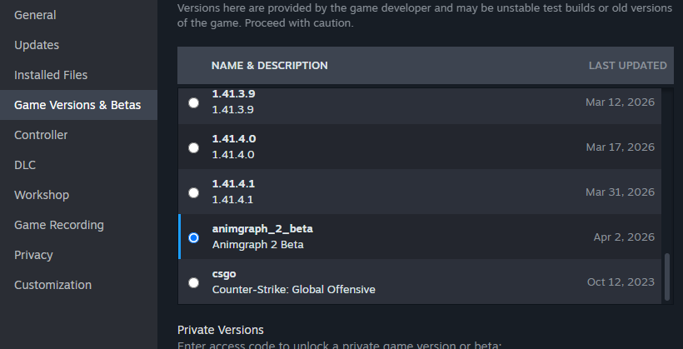Click the Mar 31, 2026 date entry
Screen dimensions: 683x349
click(x=620, y=192)
